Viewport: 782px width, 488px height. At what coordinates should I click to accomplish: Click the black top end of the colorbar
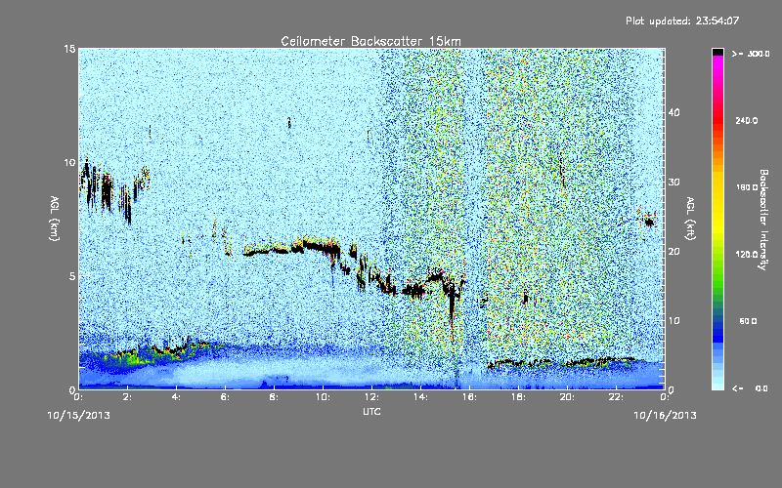pyautogui.click(x=717, y=52)
